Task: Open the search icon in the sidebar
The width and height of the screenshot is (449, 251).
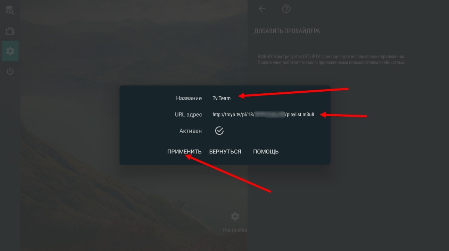Action: 10,10
